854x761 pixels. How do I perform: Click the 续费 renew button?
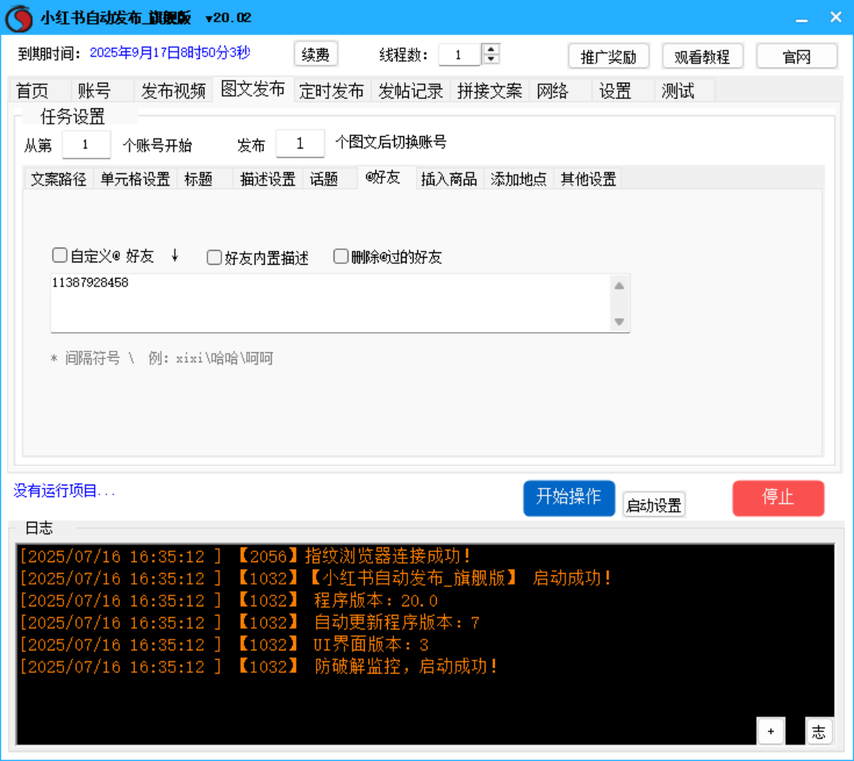click(x=316, y=54)
